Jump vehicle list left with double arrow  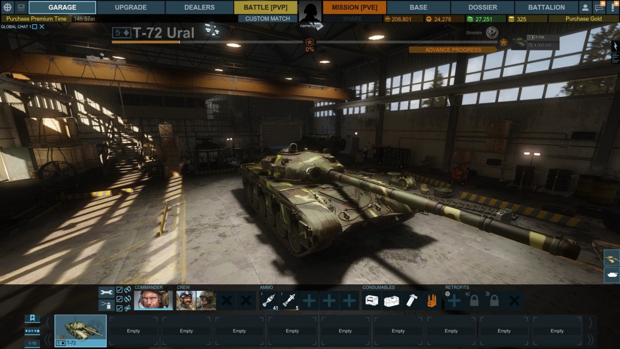47,339
